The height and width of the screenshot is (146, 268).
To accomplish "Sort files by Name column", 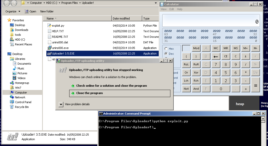I will coord(77,19).
